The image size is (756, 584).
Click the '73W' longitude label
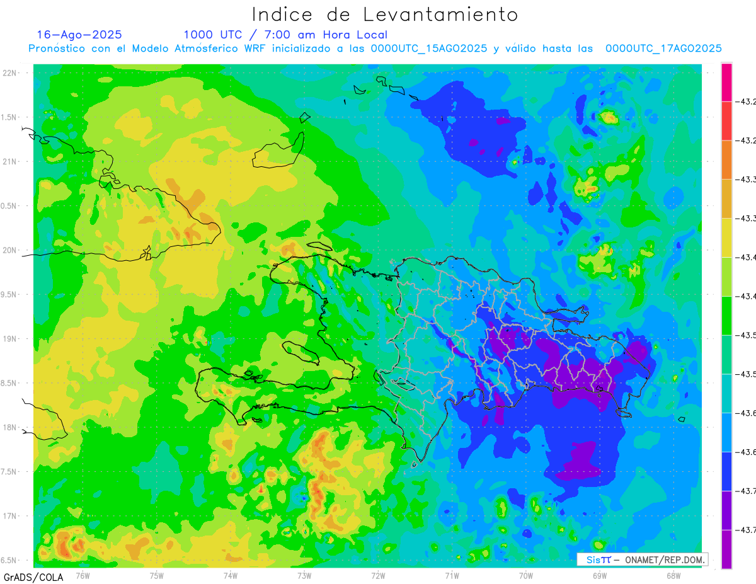[x=304, y=575]
